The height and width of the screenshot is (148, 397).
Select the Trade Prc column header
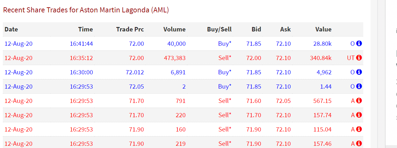(x=130, y=29)
